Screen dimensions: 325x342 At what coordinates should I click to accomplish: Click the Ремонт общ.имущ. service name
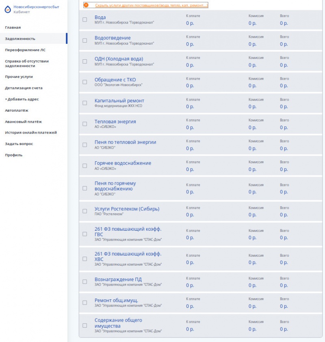pos(116,300)
